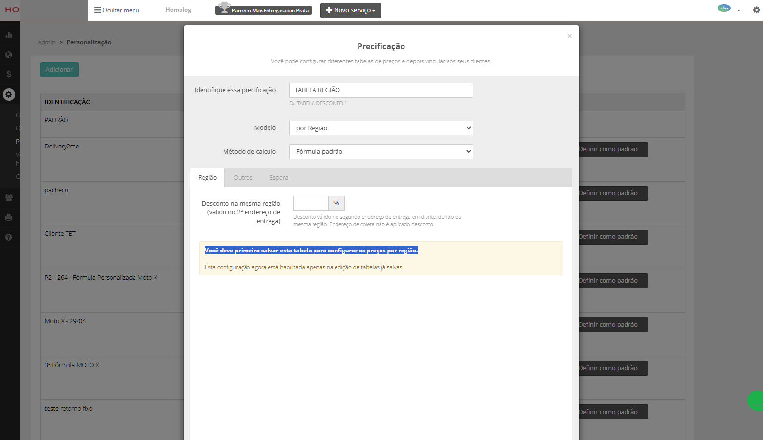Select the Delivery2me row name
Viewport: 763px width, 440px height.
coord(62,147)
